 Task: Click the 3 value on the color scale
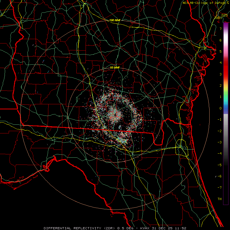click(x=221, y=74)
